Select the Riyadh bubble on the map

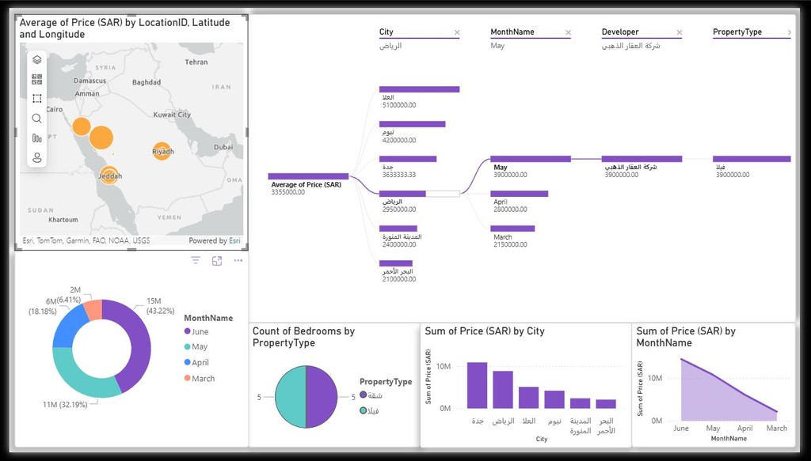162,151
